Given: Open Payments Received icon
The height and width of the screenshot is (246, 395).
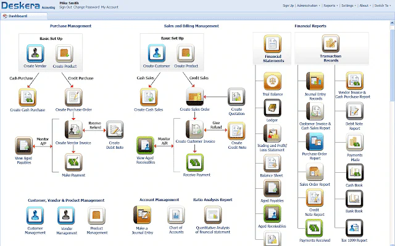Looking at the screenshot, I should point(314,228).
